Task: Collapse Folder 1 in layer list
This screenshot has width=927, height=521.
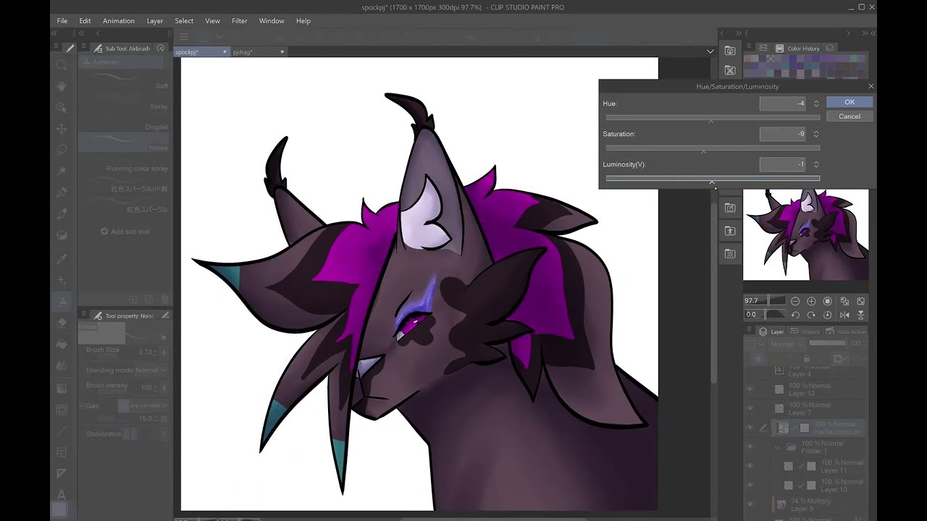Action: click(x=778, y=447)
